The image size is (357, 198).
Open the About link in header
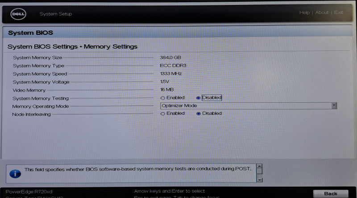tap(322, 13)
